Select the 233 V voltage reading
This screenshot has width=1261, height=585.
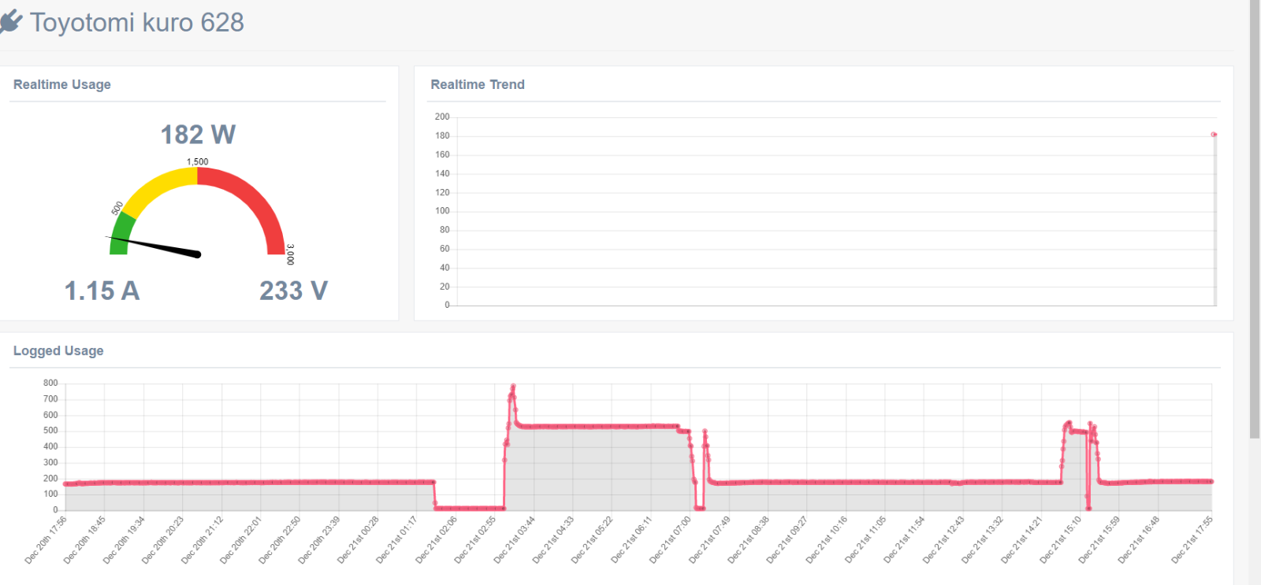tap(293, 291)
